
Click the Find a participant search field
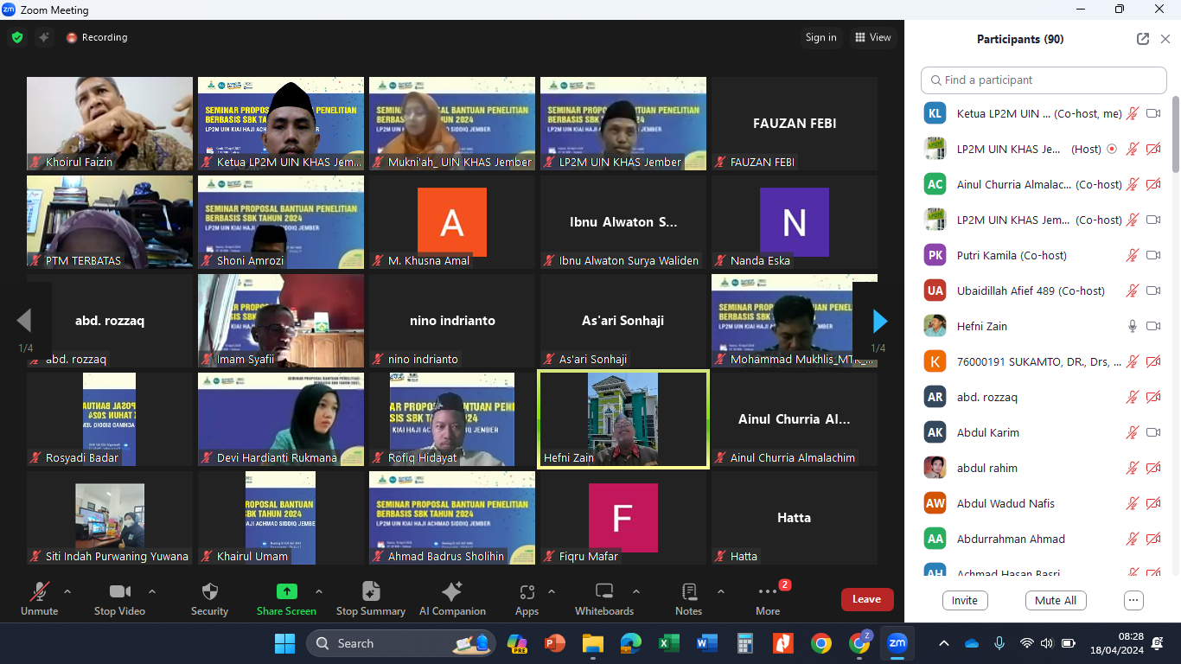[x=1044, y=80]
